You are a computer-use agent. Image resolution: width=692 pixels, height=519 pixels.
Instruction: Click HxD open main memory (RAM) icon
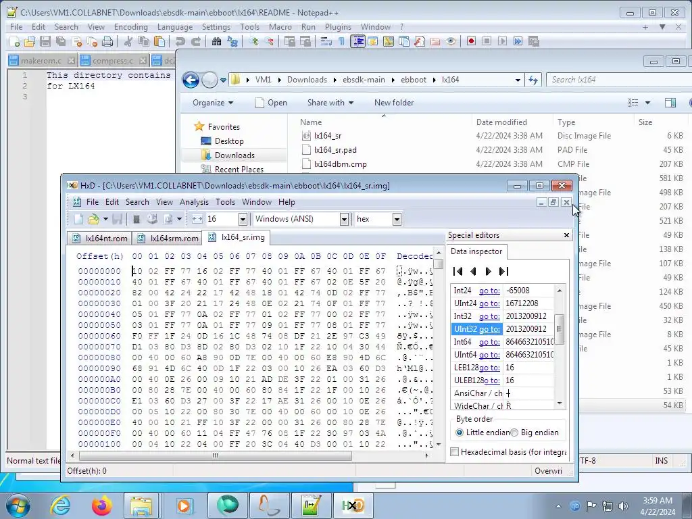click(137, 219)
